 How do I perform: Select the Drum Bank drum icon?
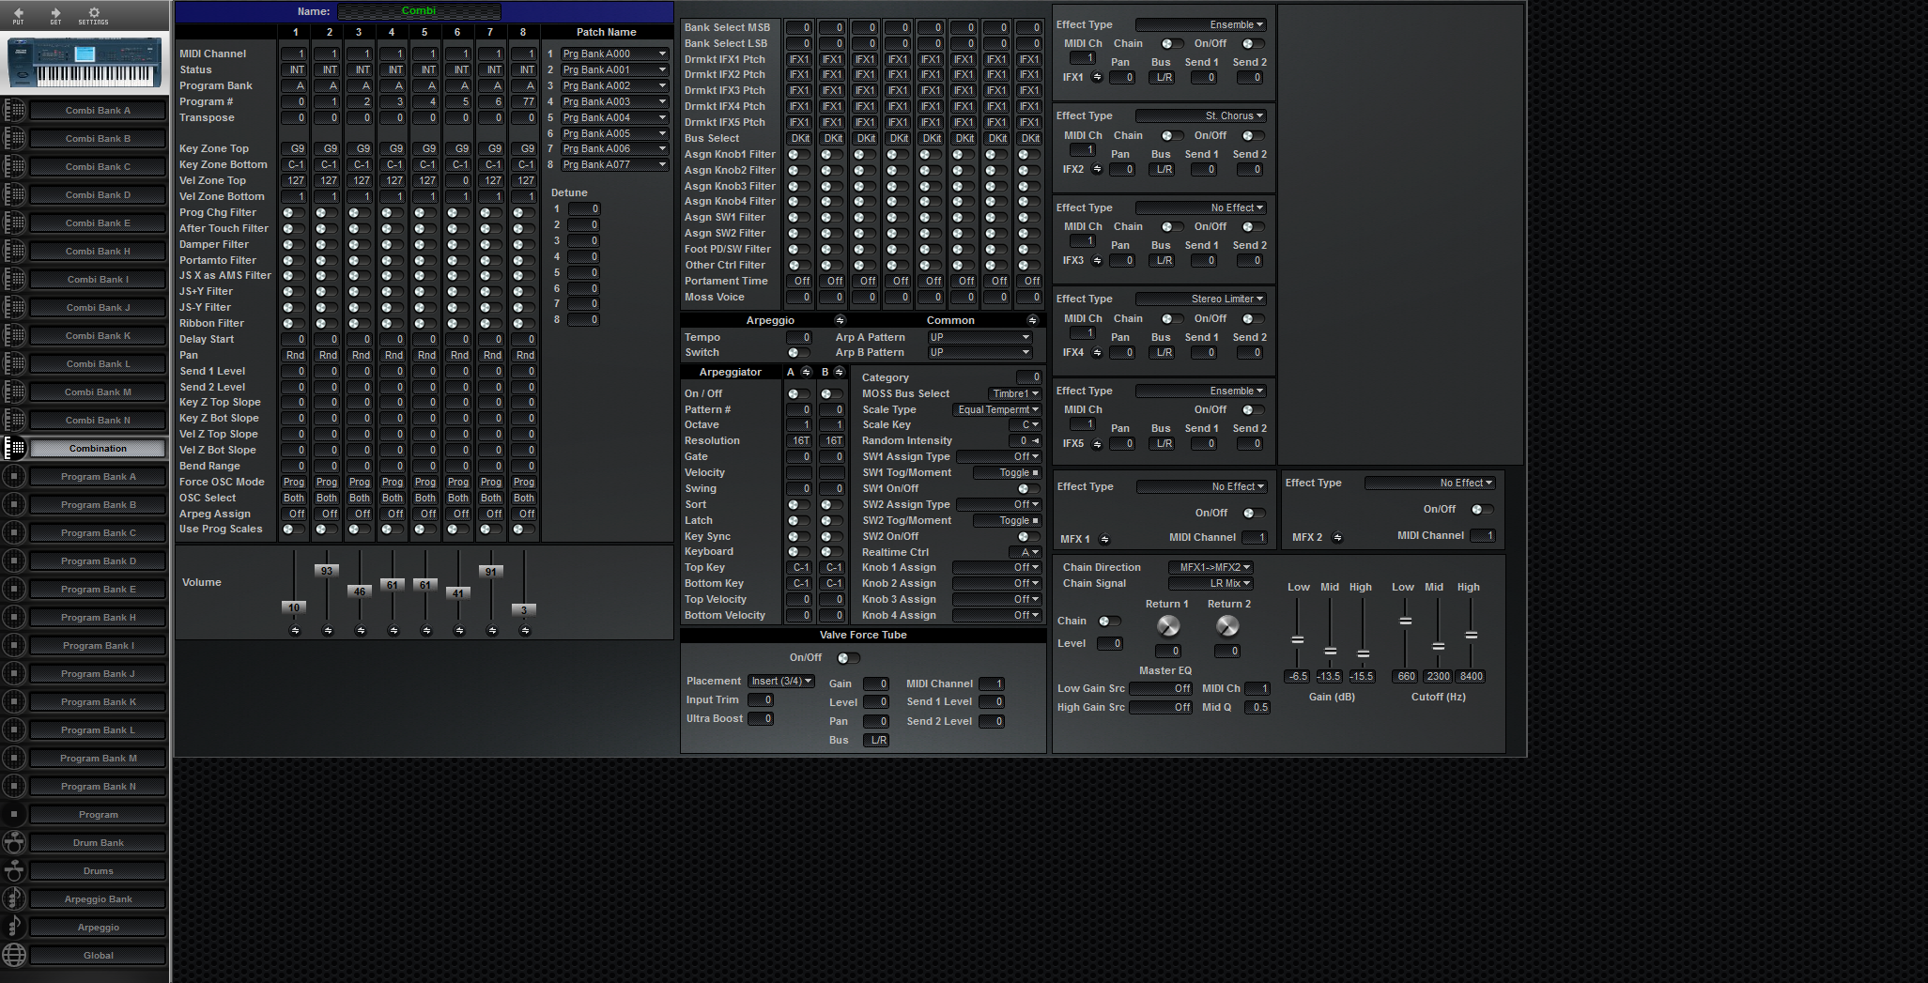point(14,842)
